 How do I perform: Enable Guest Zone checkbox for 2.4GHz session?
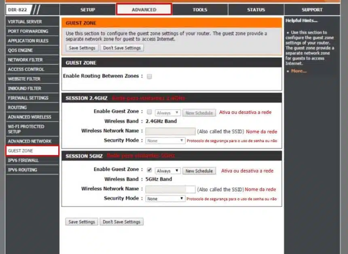coord(149,112)
